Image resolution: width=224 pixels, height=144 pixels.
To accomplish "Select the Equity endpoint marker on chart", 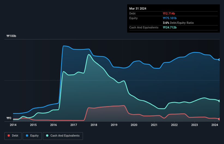I will (219, 60).
